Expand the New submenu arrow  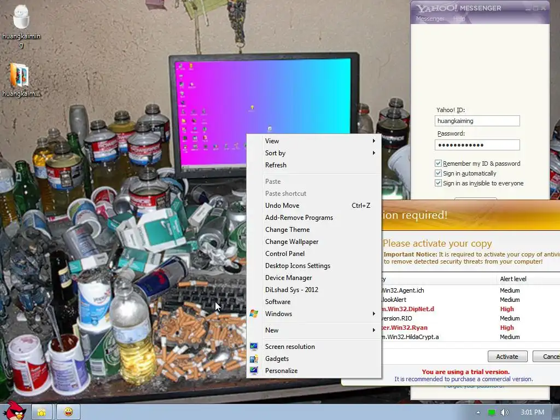[374, 330]
